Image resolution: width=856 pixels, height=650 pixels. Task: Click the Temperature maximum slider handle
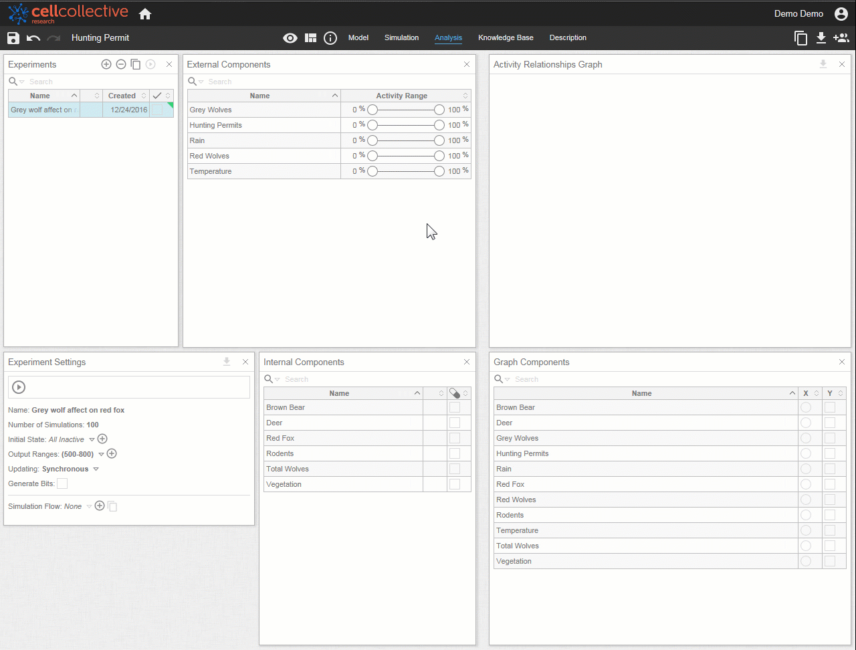(x=439, y=171)
